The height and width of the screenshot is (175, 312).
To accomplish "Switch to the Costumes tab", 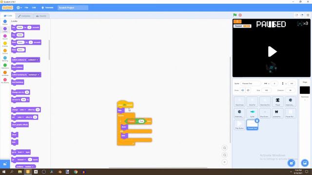I will (x=24, y=16).
